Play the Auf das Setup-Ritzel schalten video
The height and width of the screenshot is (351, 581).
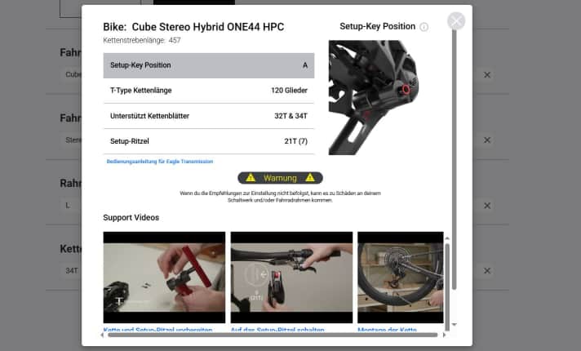coord(291,278)
